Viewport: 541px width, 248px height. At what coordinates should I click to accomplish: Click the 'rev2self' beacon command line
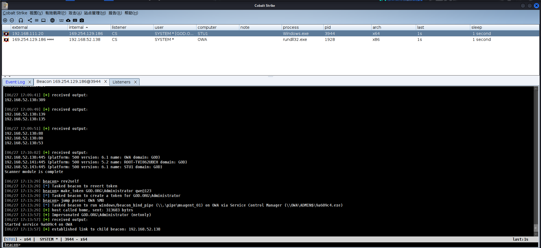[x=42, y=181]
